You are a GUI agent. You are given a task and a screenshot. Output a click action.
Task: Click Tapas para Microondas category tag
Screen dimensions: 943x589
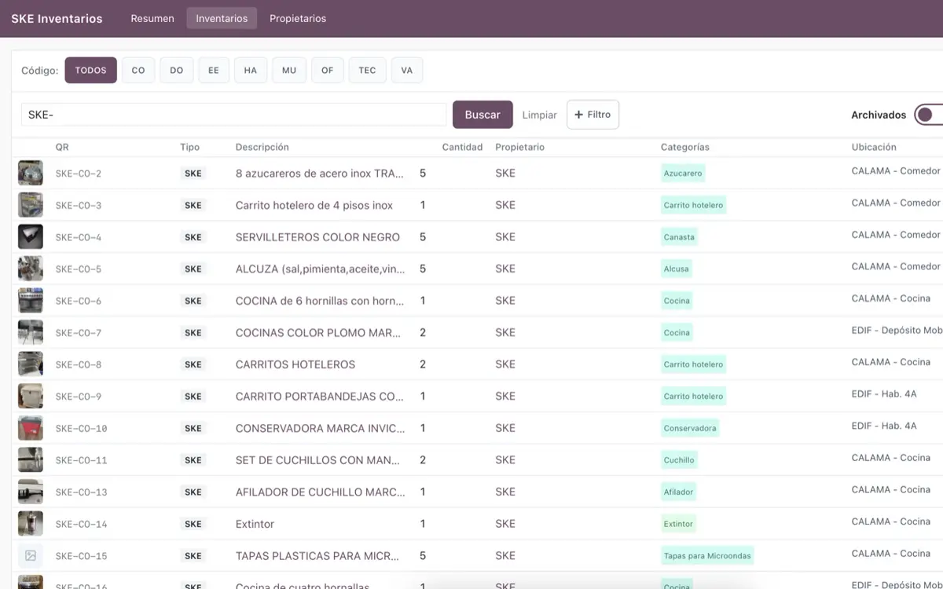tap(707, 555)
